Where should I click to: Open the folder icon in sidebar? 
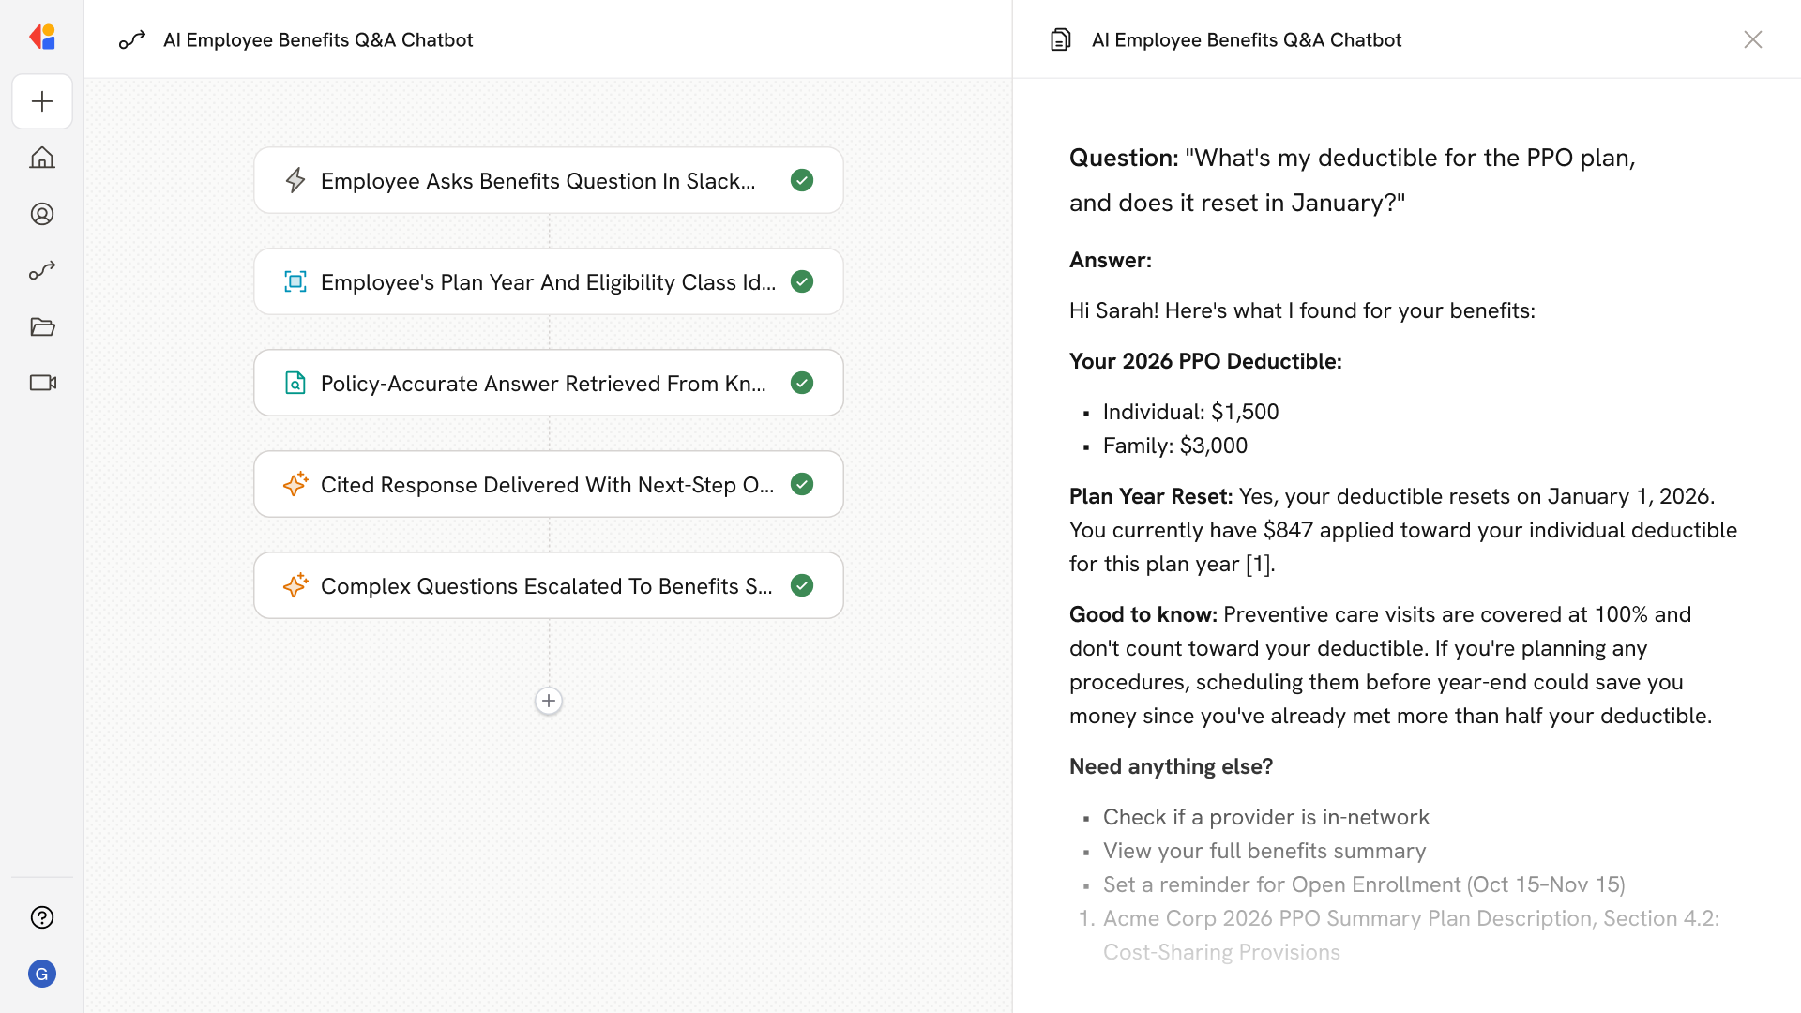coord(42,326)
